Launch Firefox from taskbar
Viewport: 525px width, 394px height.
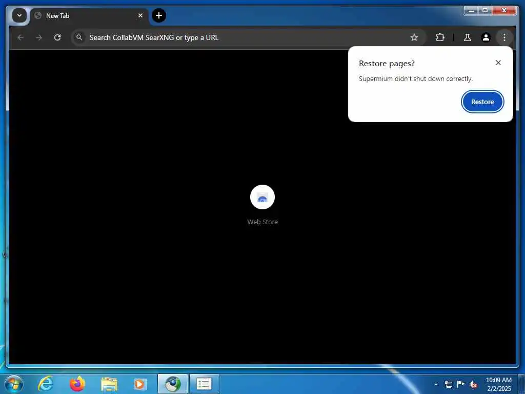(77, 384)
